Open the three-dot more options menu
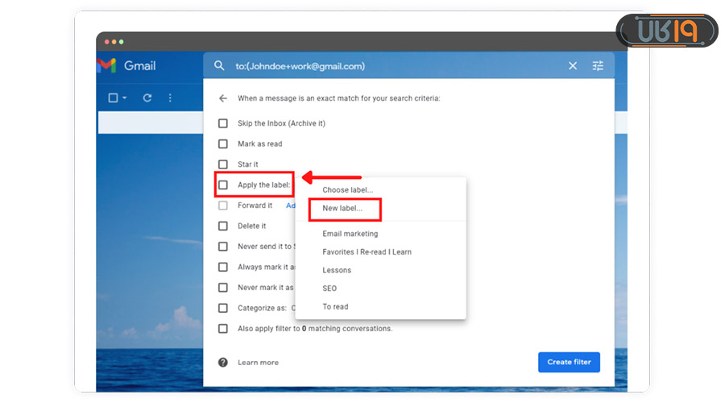 click(170, 98)
